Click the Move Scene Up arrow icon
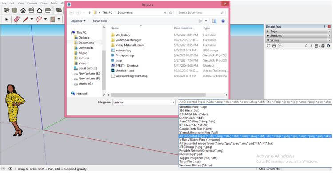Viewport: 333px width, 173px height. 311,46
